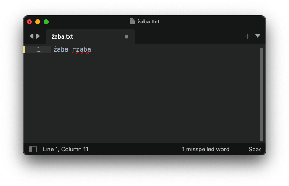Click the żaba.txt window title text

tap(148, 21)
